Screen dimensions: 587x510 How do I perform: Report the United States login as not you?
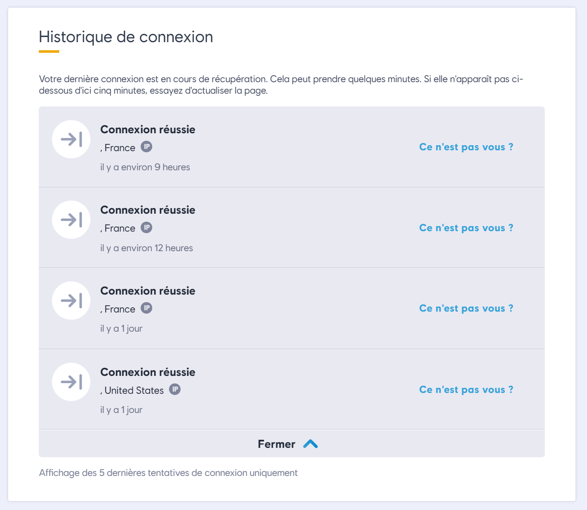[x=466, y=390]
